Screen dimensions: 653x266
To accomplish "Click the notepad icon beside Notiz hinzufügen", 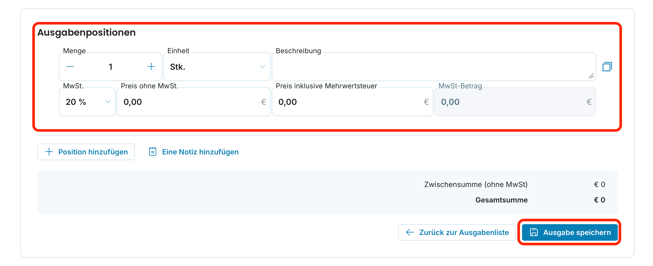I will click(x=153, y=152).
